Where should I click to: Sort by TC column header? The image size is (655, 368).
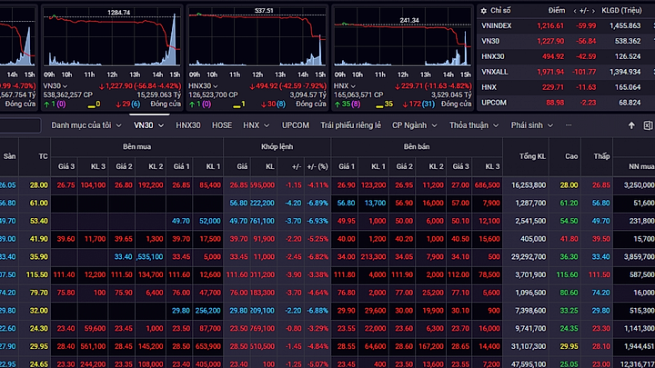coord(43,156)
